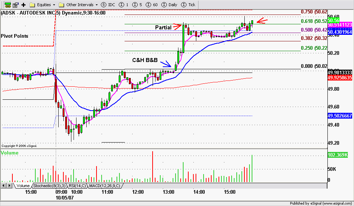Click the 0.618 (50.52) Fibonacci label
The height and width of the screenshot is (206, 354).
pos(314,21)
